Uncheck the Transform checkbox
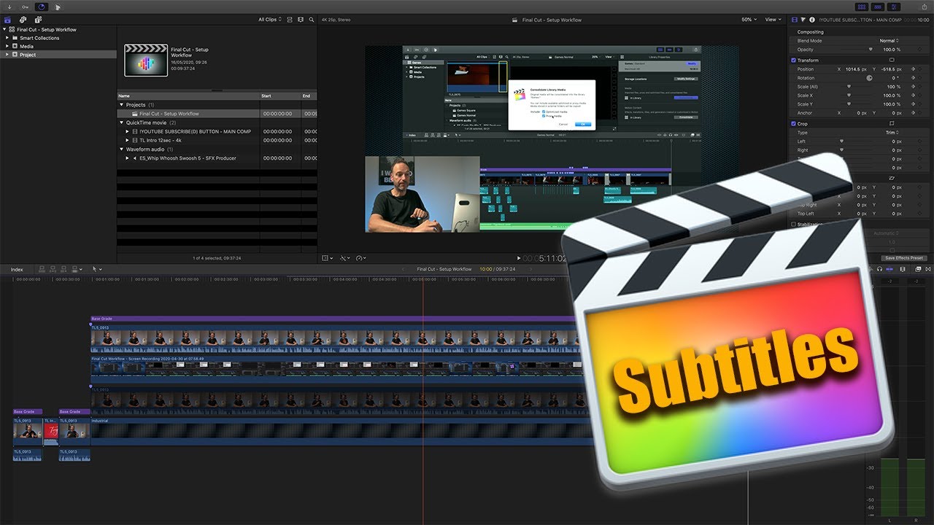Image resolution: width=934 pixels, height=525 pixels. click(794, 61)
